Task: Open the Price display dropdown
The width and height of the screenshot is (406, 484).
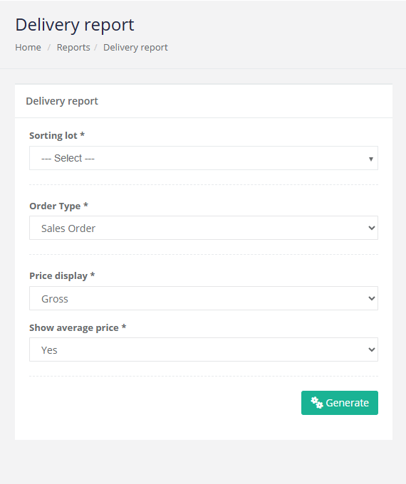Action: (x=204, y=298)
